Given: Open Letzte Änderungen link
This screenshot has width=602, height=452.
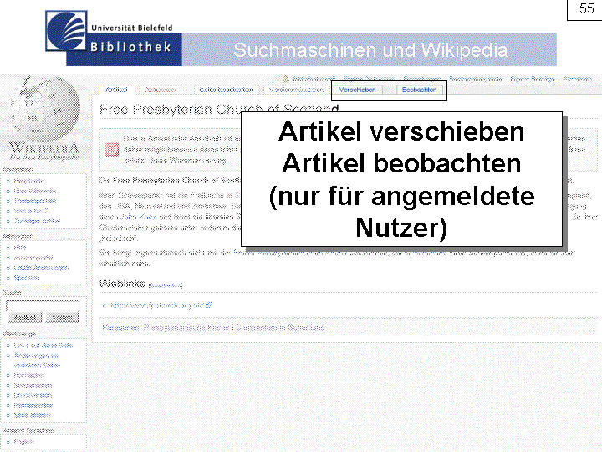Looking at the screenshot, I should coord(41,268).
